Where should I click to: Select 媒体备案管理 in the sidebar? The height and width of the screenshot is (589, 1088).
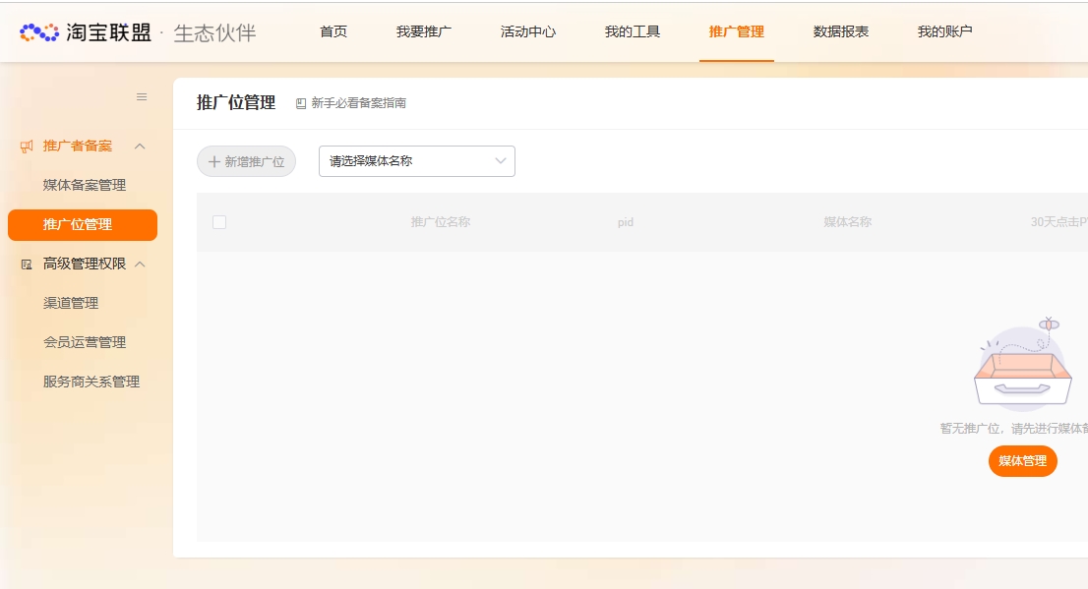85,186
